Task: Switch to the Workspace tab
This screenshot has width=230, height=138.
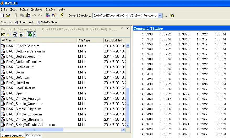Action: (x=34, y=135)
